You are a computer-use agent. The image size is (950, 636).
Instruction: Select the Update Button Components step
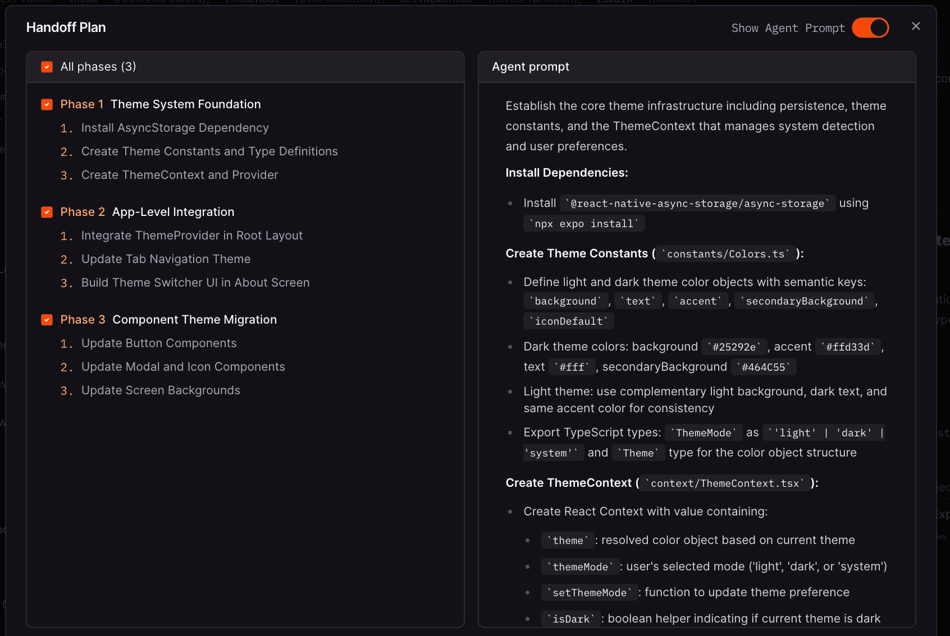[158, 343]
